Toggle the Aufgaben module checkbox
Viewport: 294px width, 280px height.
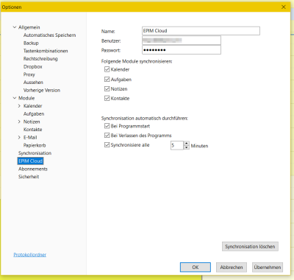coord(107,80)
